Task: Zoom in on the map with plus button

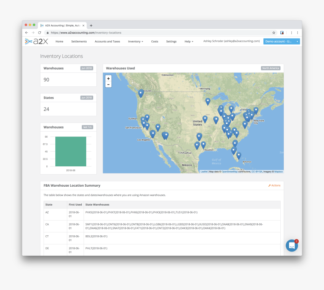Action: (x=109, y=78)
